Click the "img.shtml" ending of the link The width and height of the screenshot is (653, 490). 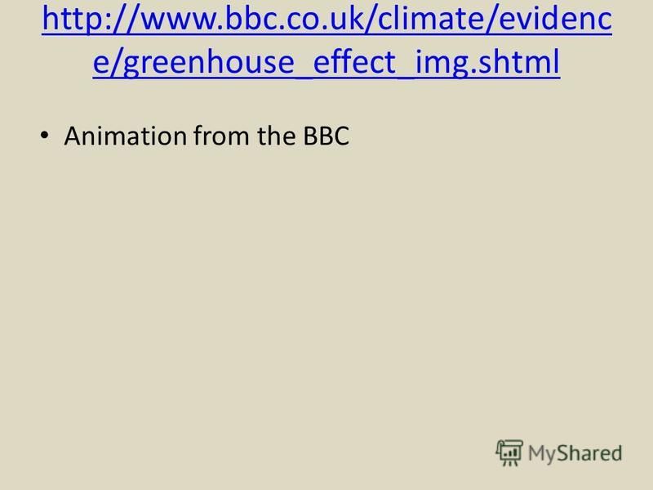[487, 63]
